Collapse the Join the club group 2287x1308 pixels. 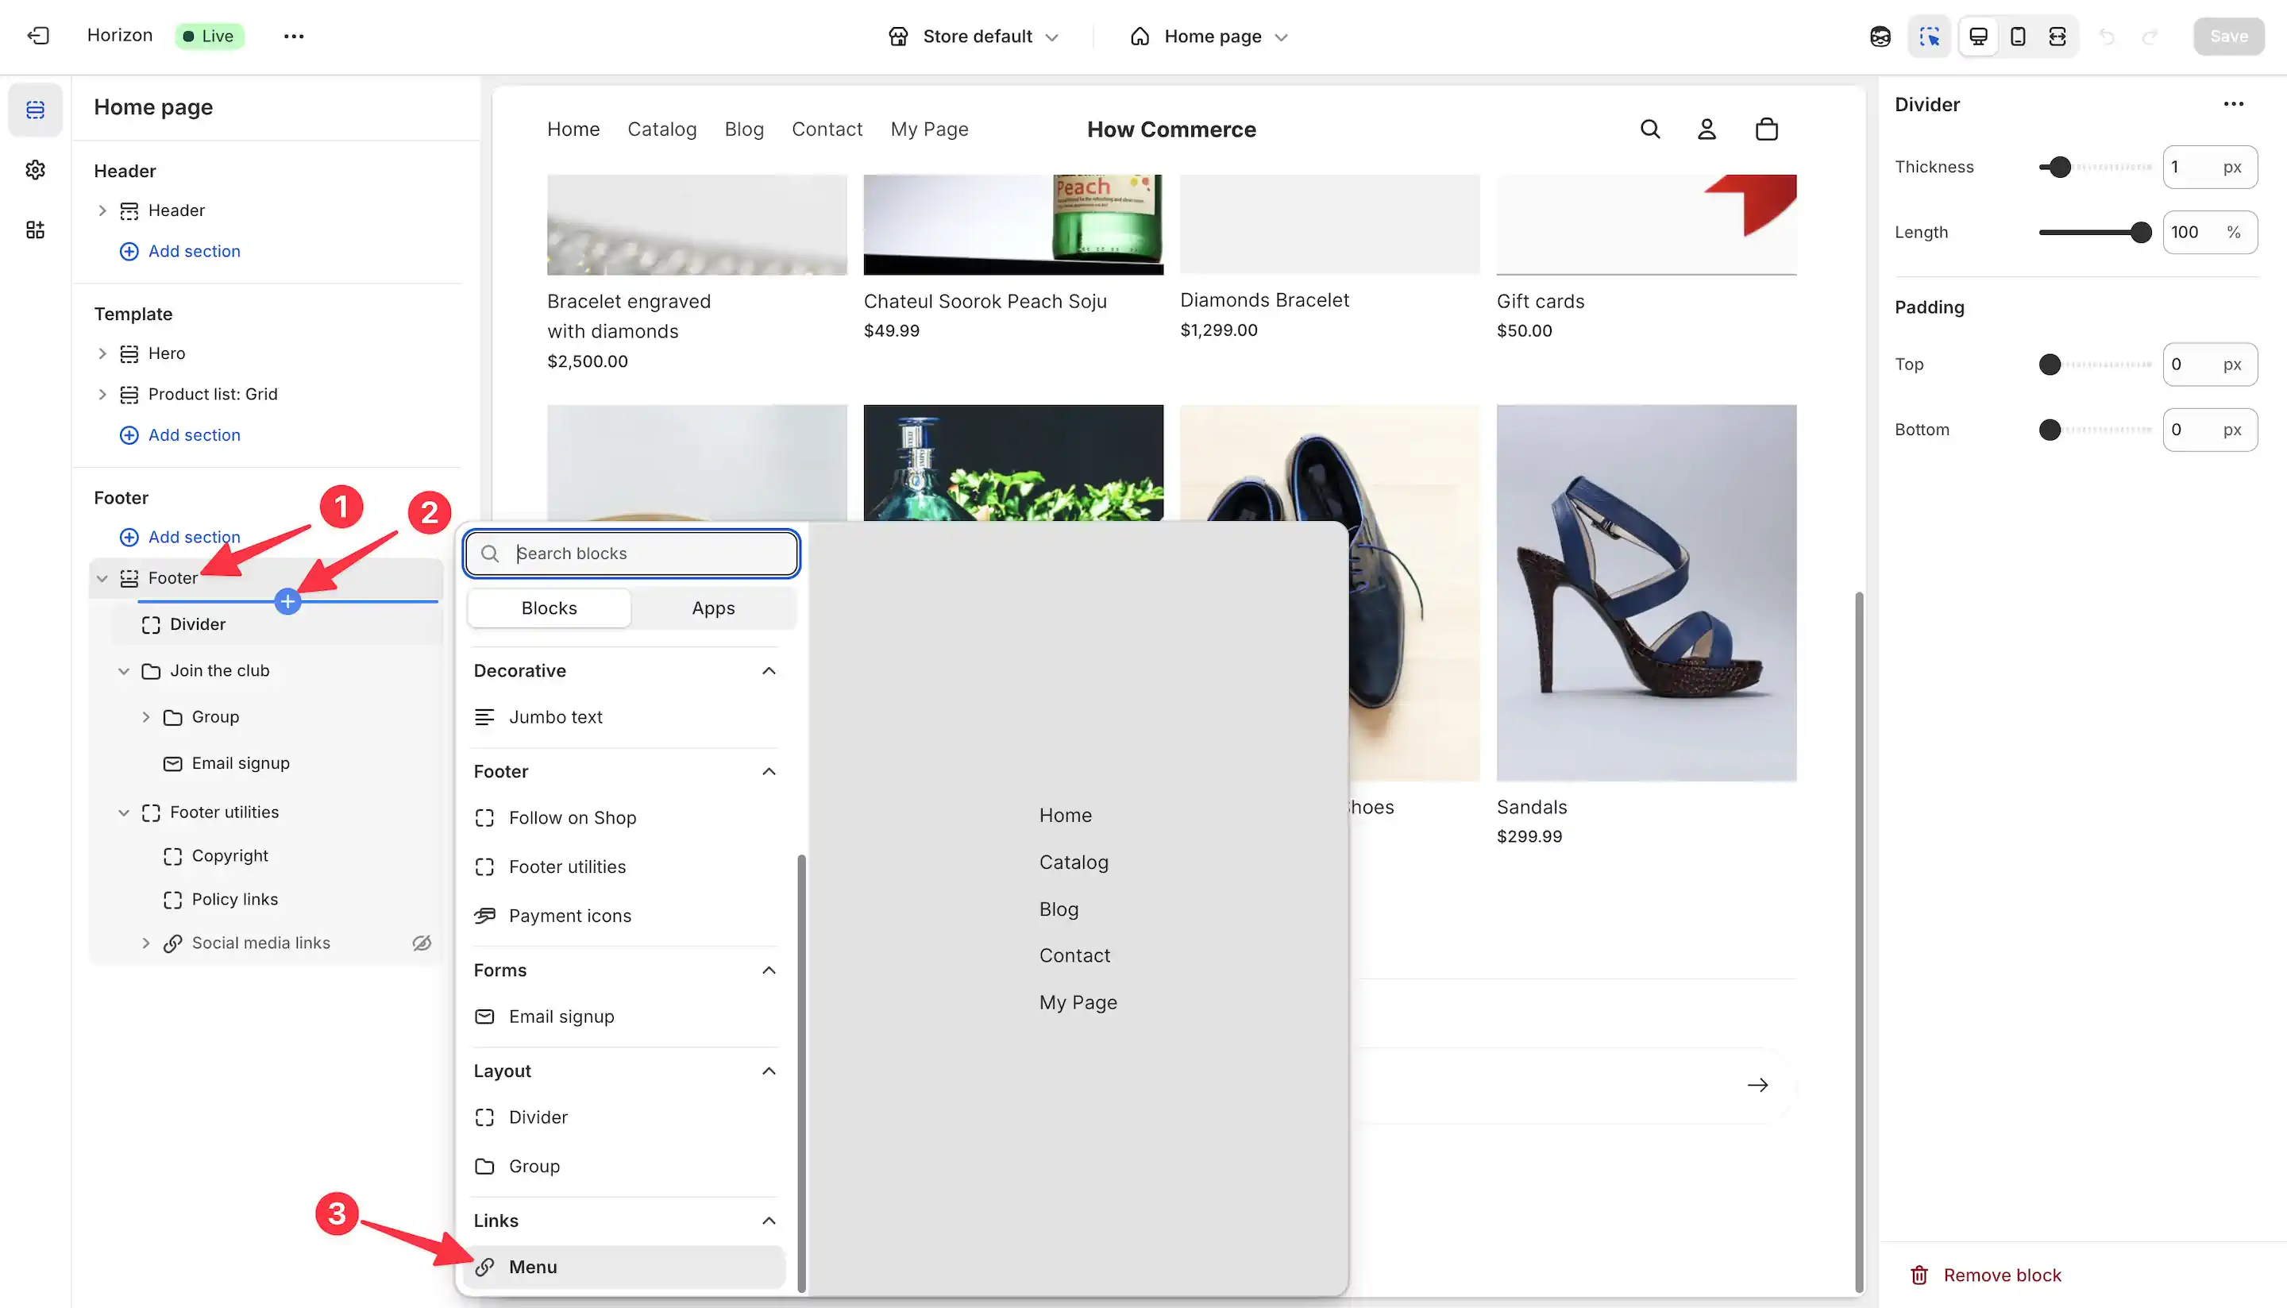click(124, 671)
